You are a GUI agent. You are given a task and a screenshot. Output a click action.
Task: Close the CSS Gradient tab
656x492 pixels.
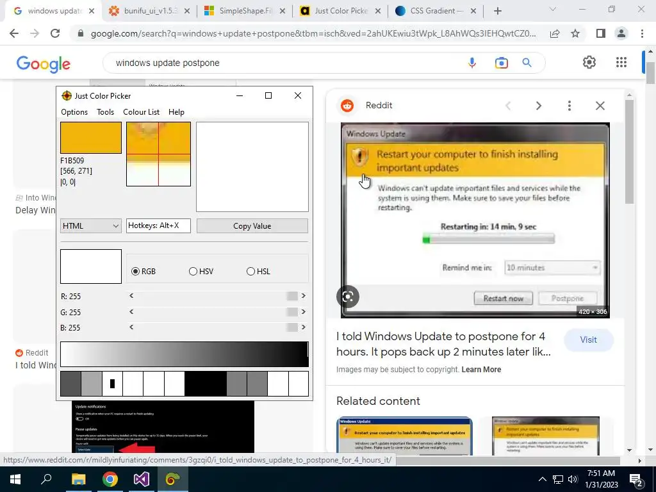473,12
